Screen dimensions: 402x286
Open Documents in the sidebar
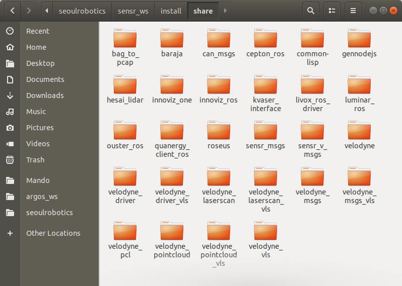click(49, 79)
